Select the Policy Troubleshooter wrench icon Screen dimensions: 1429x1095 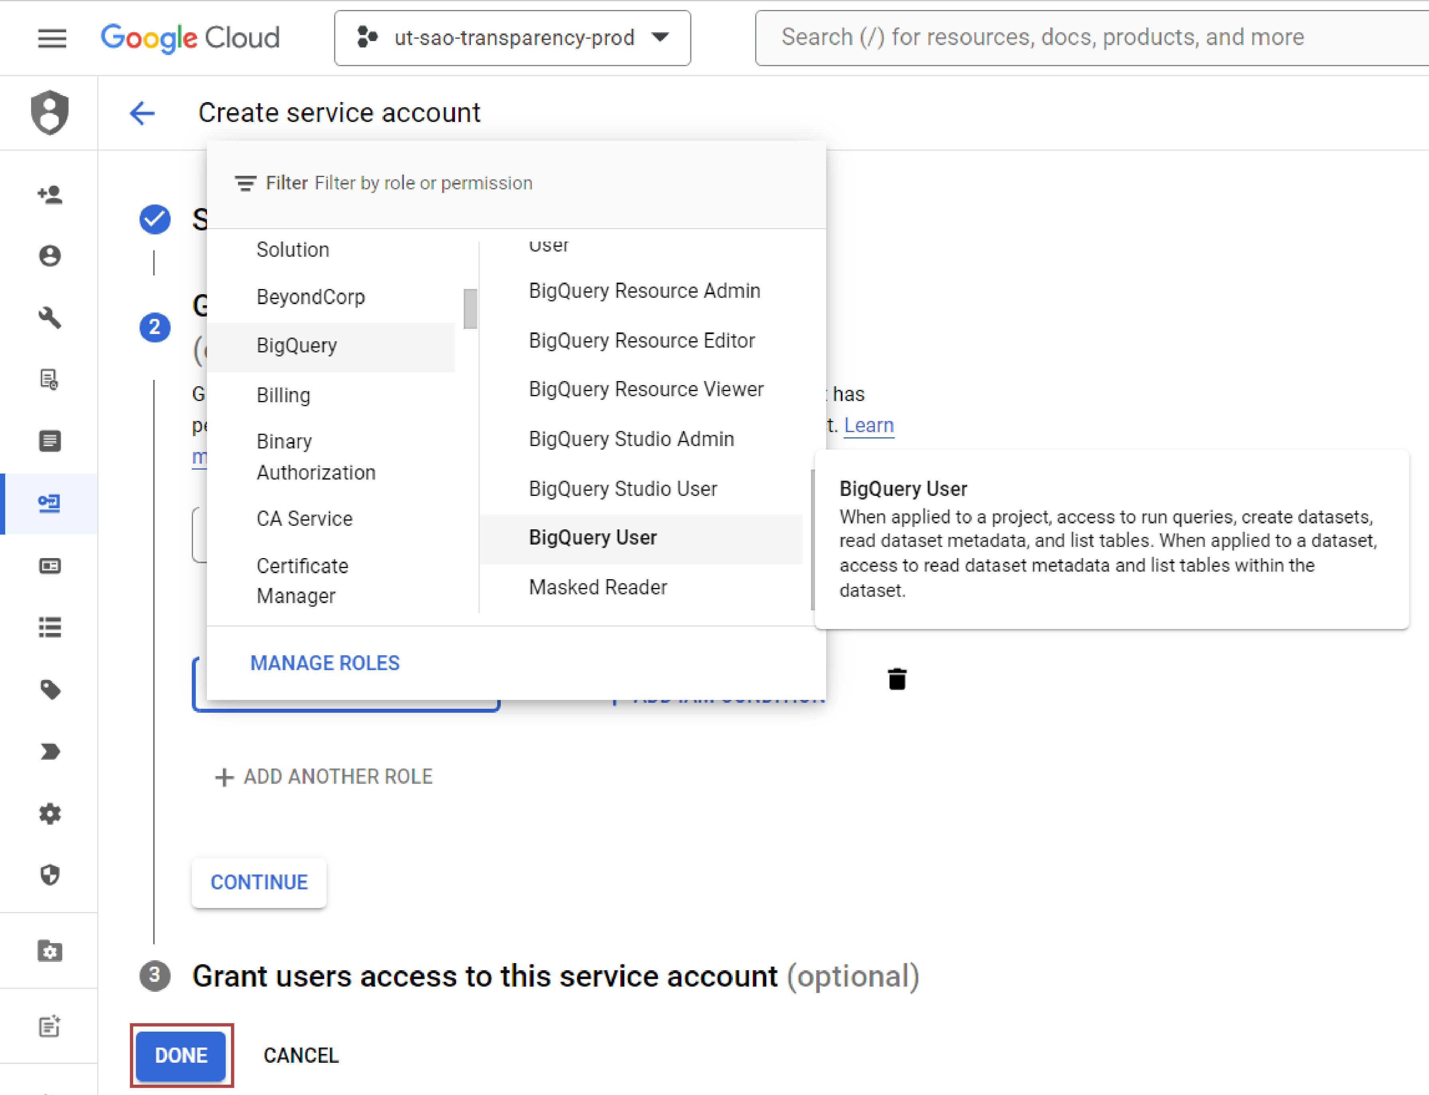point(50,319)
